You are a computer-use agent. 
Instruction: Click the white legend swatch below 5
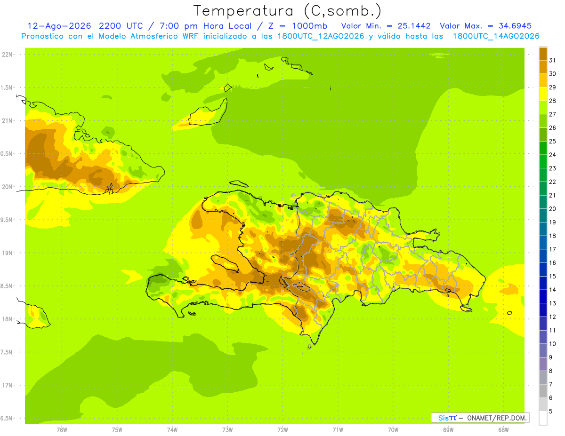click(x=543, y=418)
